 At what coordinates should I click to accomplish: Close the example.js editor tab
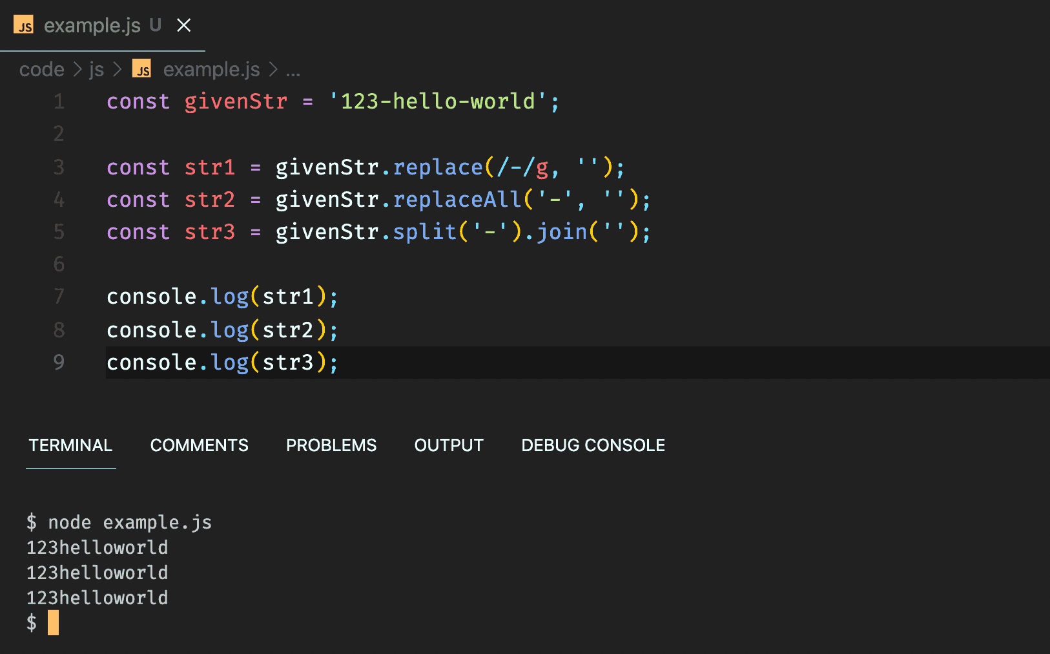point(184,25)
